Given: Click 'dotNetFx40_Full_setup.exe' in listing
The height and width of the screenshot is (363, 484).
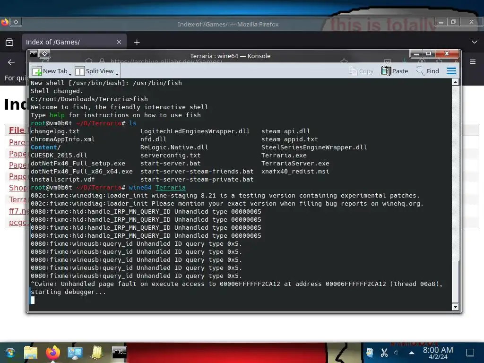Looking at the screenshot, I should point(78,163).
